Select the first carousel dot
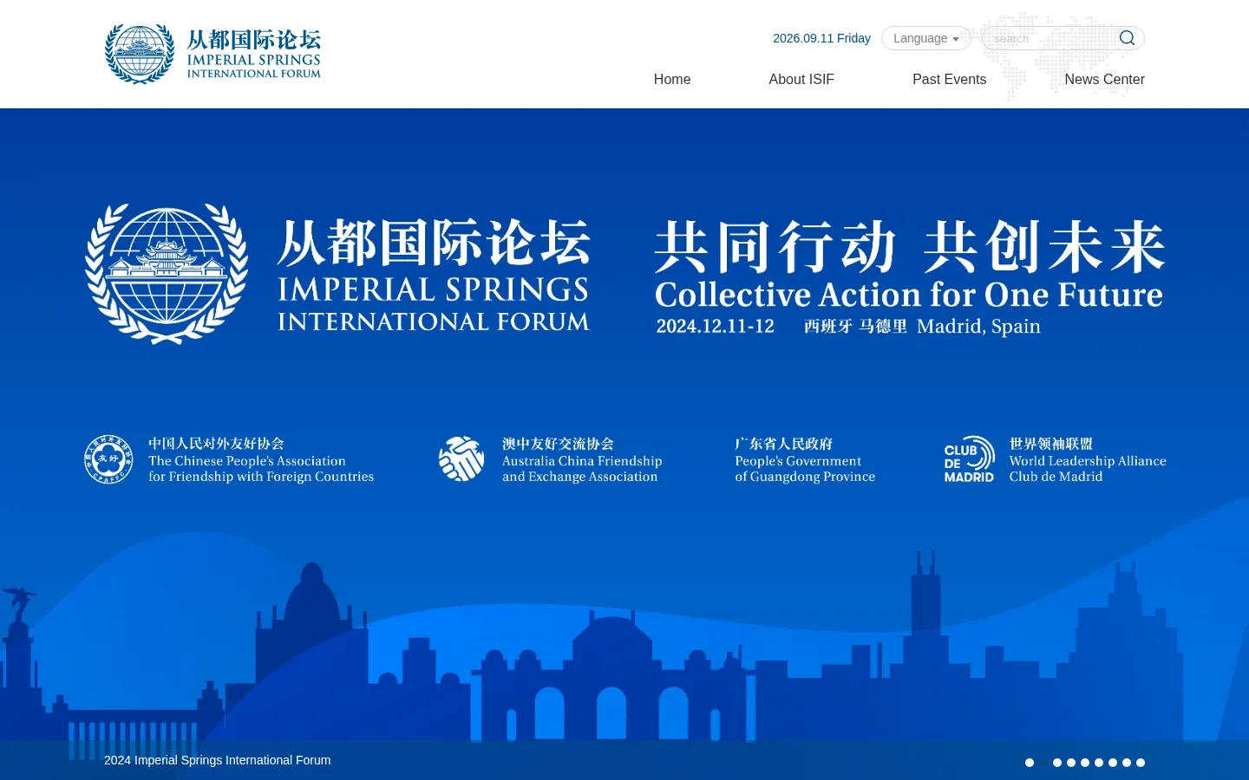1249x780 pixels. point(1030,763)
